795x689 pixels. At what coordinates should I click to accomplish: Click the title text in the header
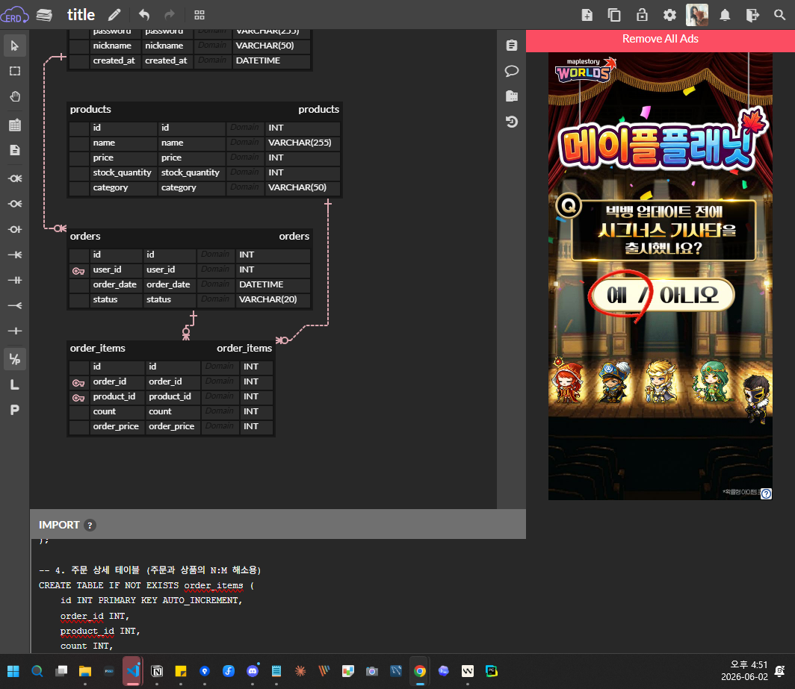pyautogui.click(x=81, y=15)
